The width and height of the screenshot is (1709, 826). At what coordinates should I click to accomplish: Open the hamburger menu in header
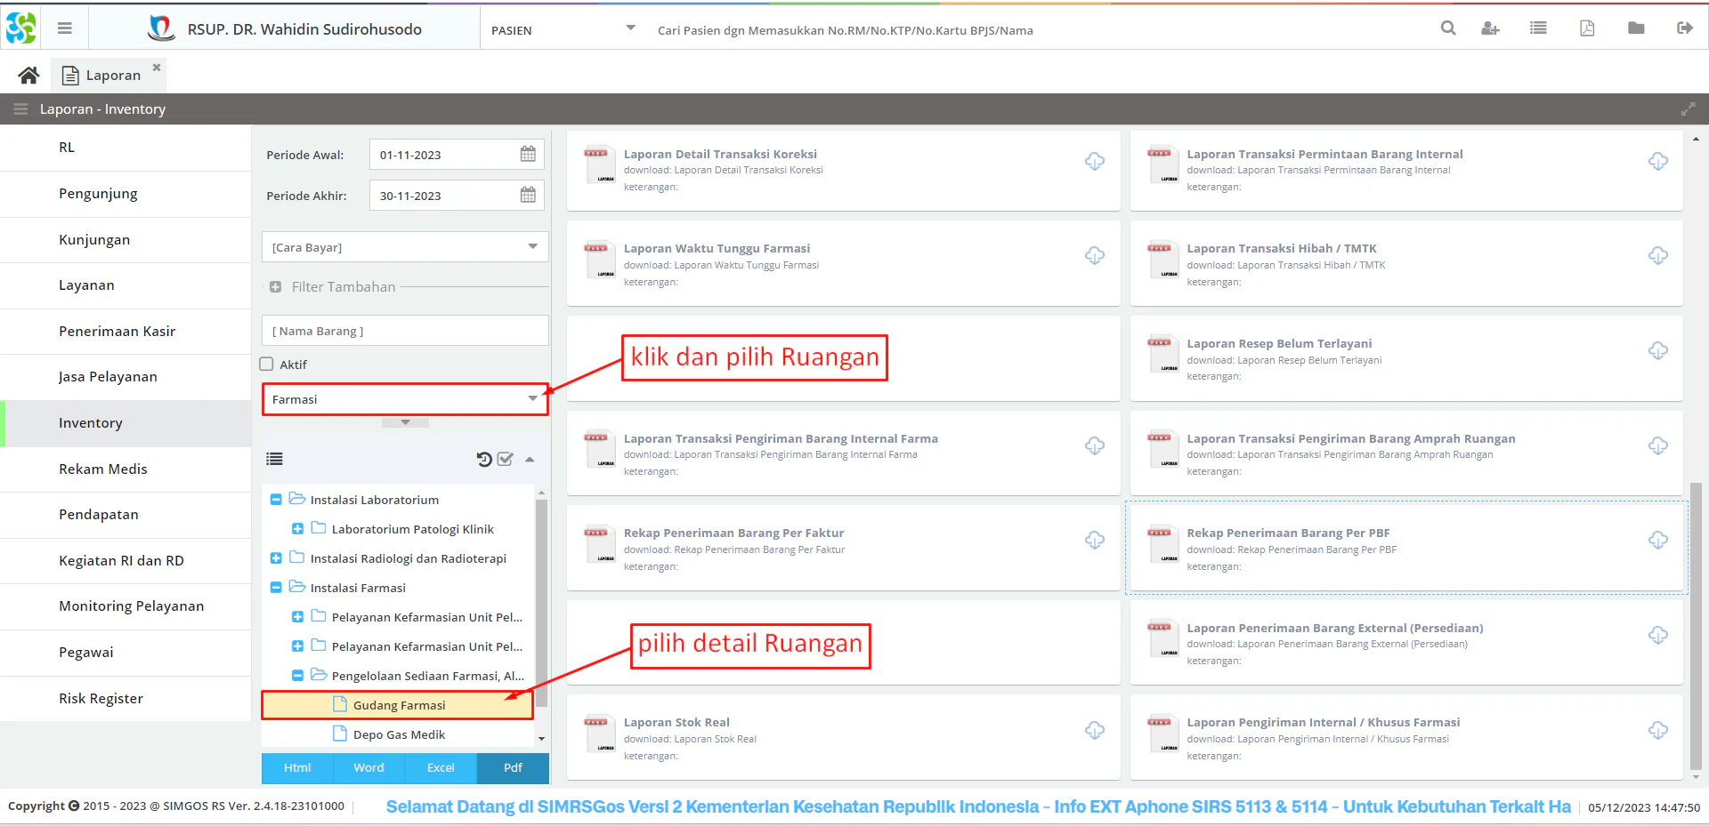click(64, 28)
